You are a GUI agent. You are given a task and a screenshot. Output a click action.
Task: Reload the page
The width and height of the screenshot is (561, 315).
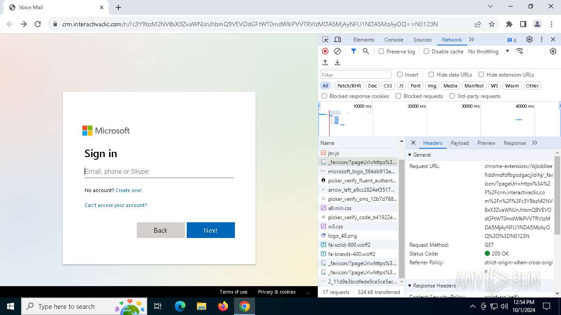tap(38, 24)
